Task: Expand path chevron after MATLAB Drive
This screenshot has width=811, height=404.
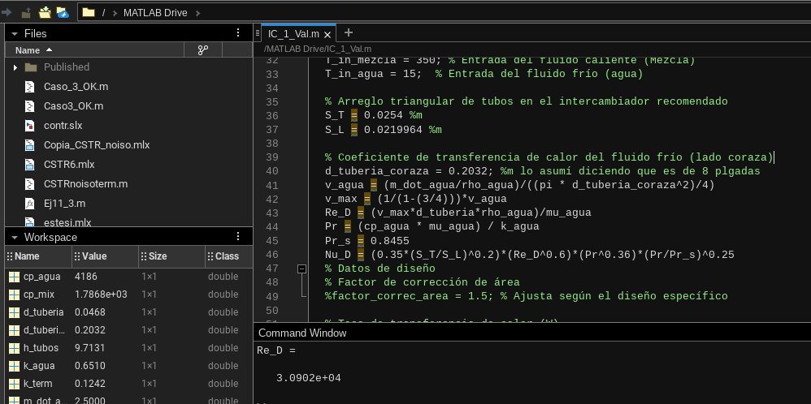Action: (197, 13)
